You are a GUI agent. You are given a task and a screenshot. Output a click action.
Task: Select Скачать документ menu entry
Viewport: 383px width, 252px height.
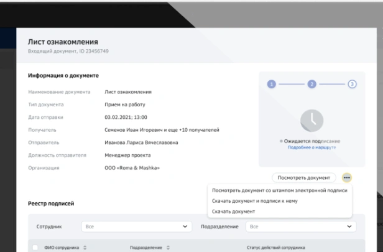click(x=233, y=212)
